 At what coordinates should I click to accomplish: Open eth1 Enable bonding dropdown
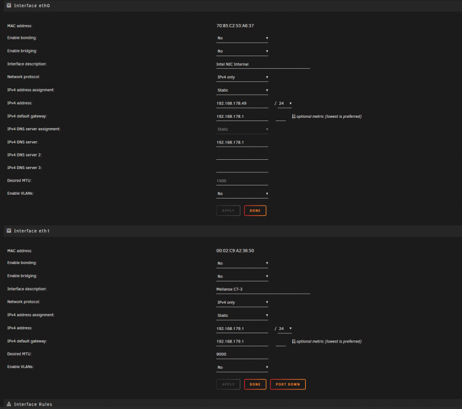coord(242,263)
